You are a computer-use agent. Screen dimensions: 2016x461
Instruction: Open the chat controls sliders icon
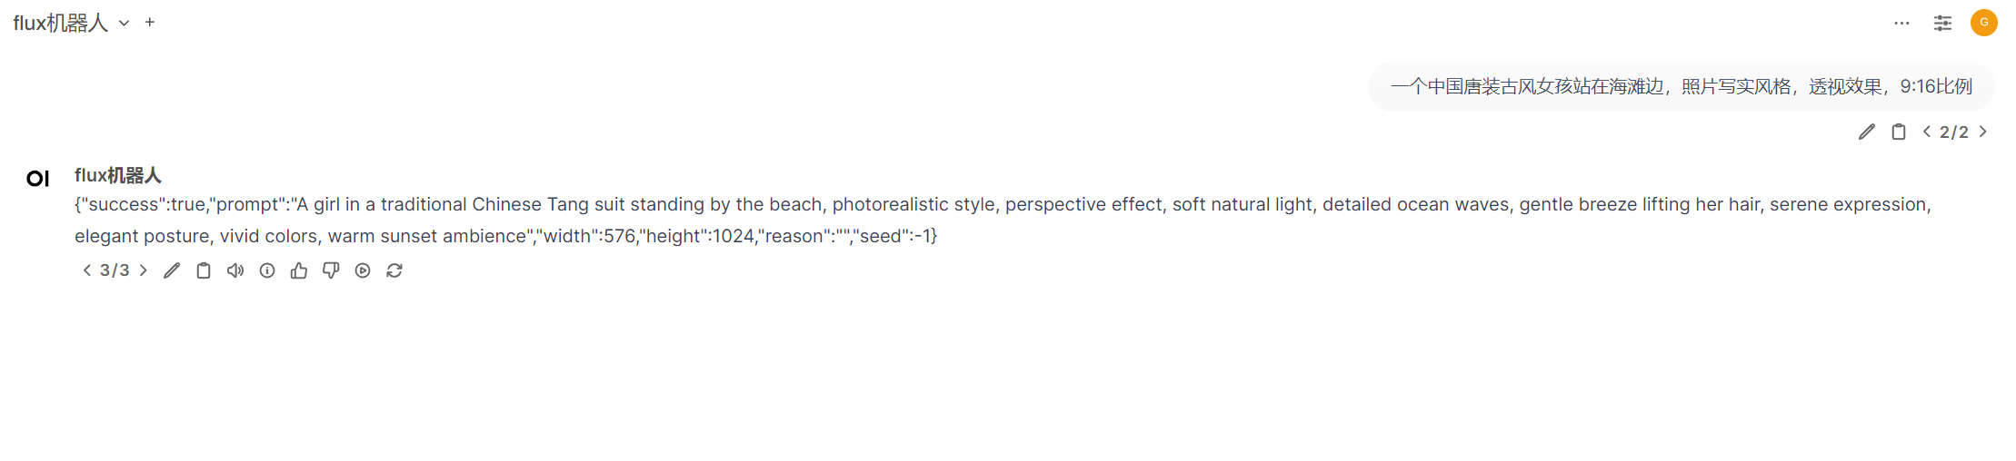pos(1942,23)
